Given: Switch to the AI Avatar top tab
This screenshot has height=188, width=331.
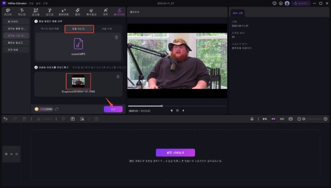Looking at the screenshot, I should coord(120,12).
